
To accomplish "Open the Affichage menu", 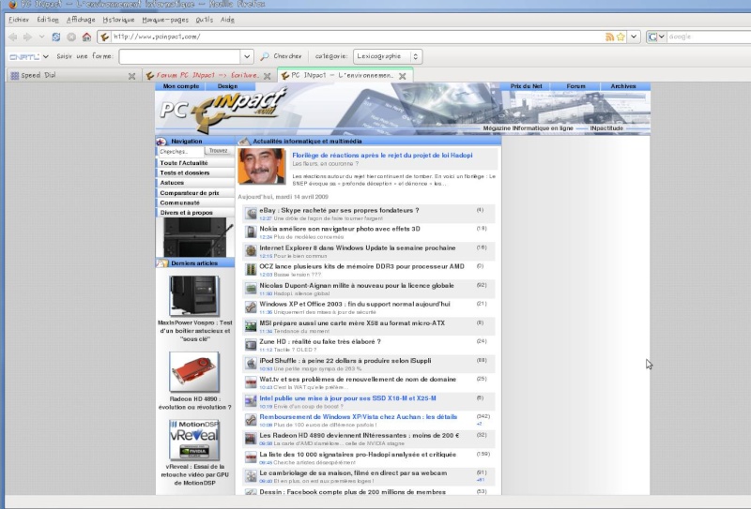I will click(x=81, y=20).
